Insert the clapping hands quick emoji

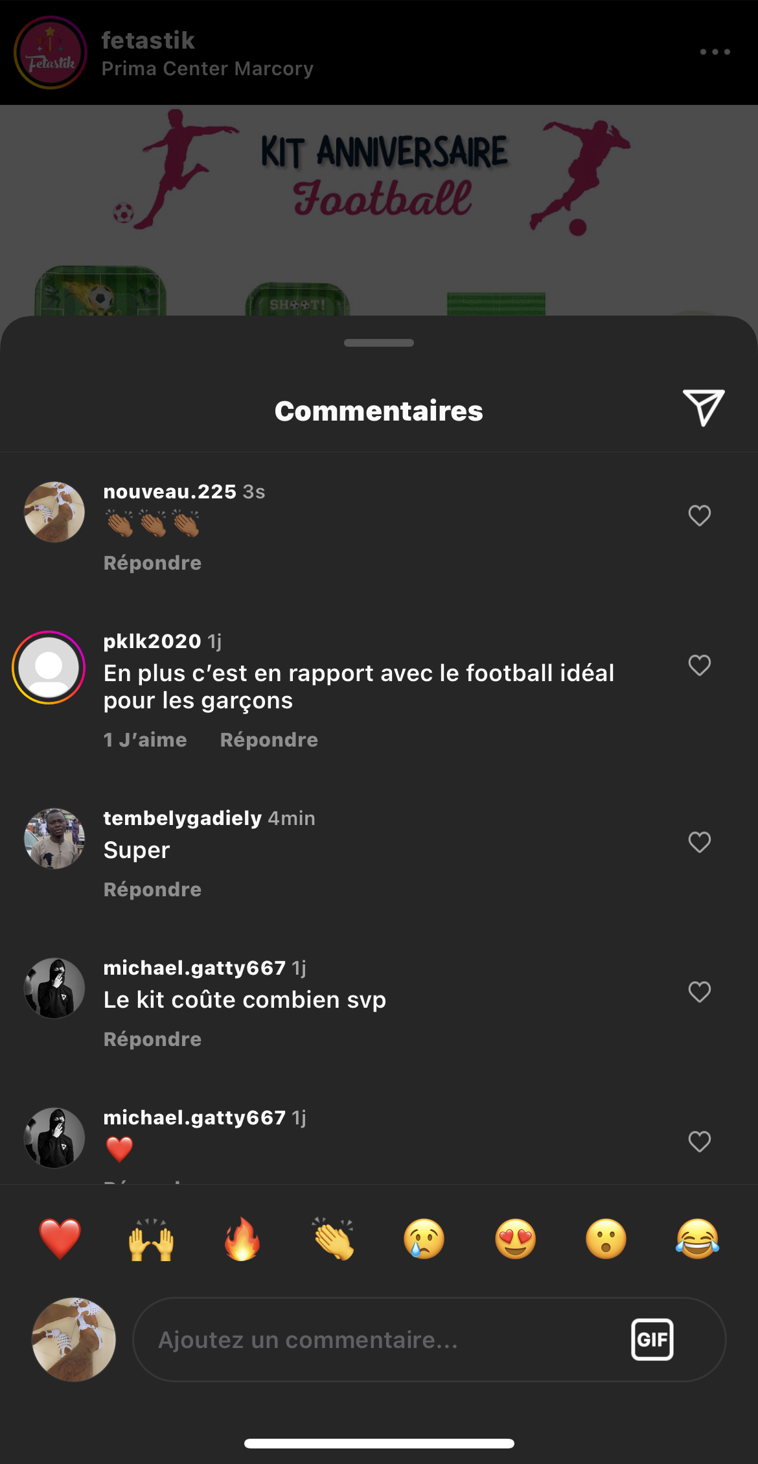(x=334, y=1238)
